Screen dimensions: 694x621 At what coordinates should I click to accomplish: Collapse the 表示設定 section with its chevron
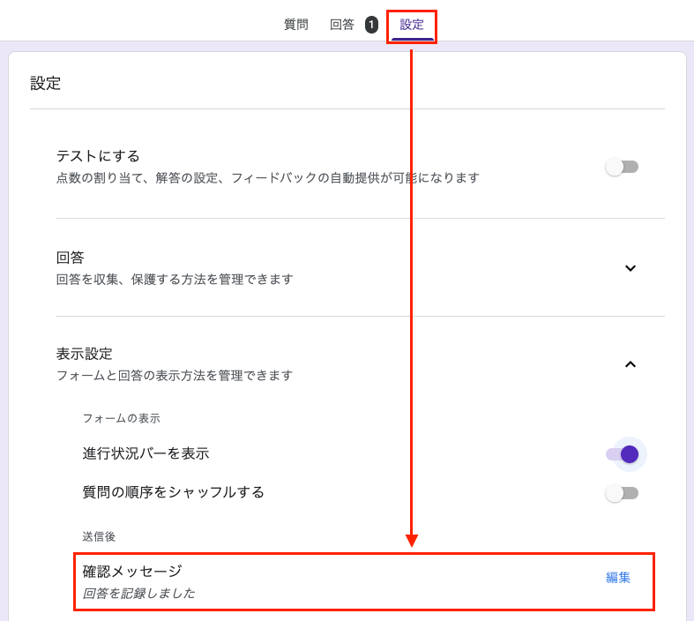[630, 364]
